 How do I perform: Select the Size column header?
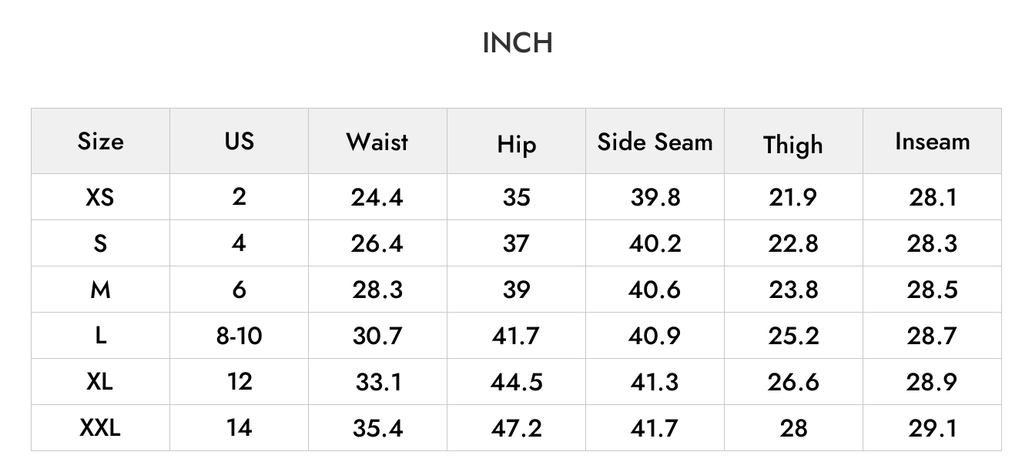tap(100, 141)
